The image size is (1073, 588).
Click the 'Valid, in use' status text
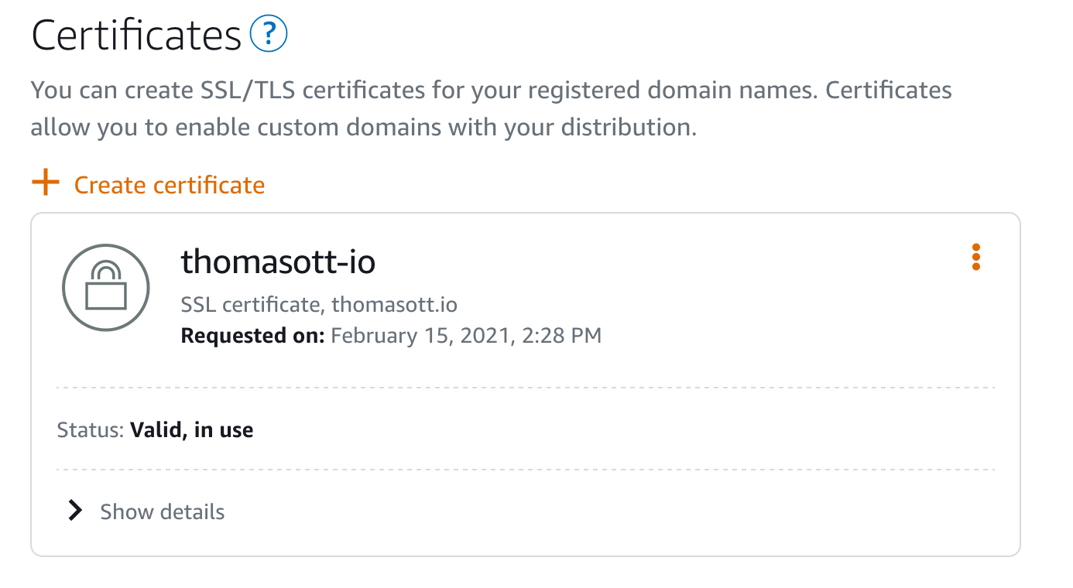[x=192, y=430]
